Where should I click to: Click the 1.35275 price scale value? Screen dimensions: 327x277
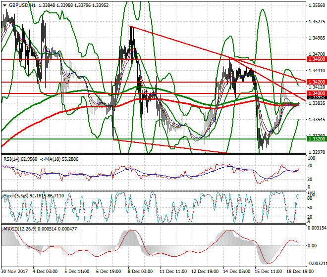coord(317,22)
